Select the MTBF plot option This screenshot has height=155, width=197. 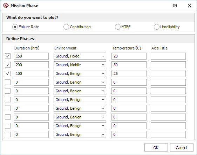(117, 27)
